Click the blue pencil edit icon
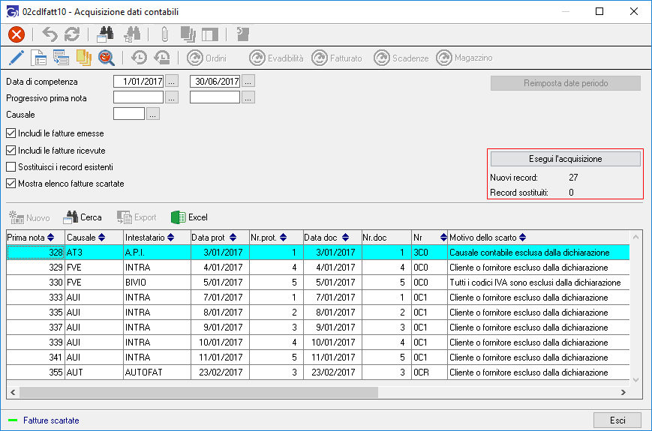 17,58
